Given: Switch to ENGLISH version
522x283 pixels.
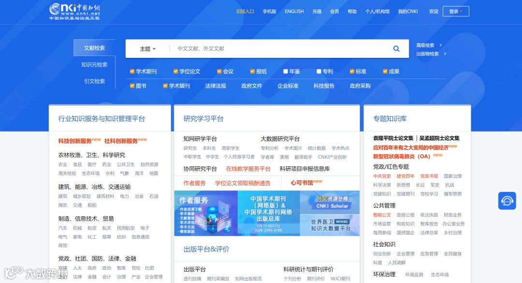Looking at the screenshot, I should pyautogui.click(x=294, y=11).
